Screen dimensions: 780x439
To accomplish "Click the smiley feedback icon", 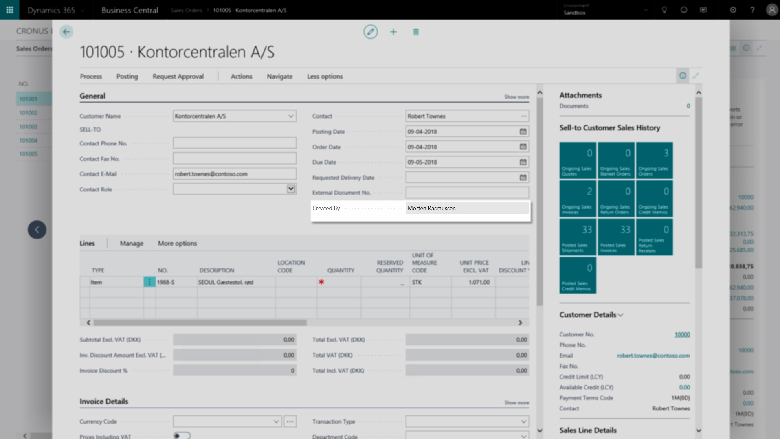I will 684,10.
